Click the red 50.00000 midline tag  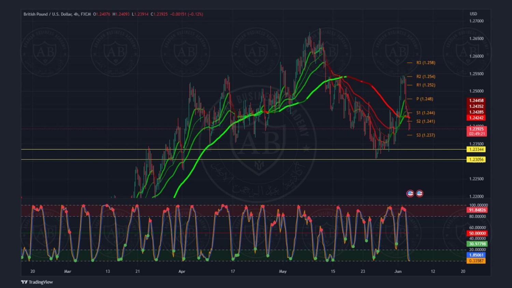pos(477,233)
